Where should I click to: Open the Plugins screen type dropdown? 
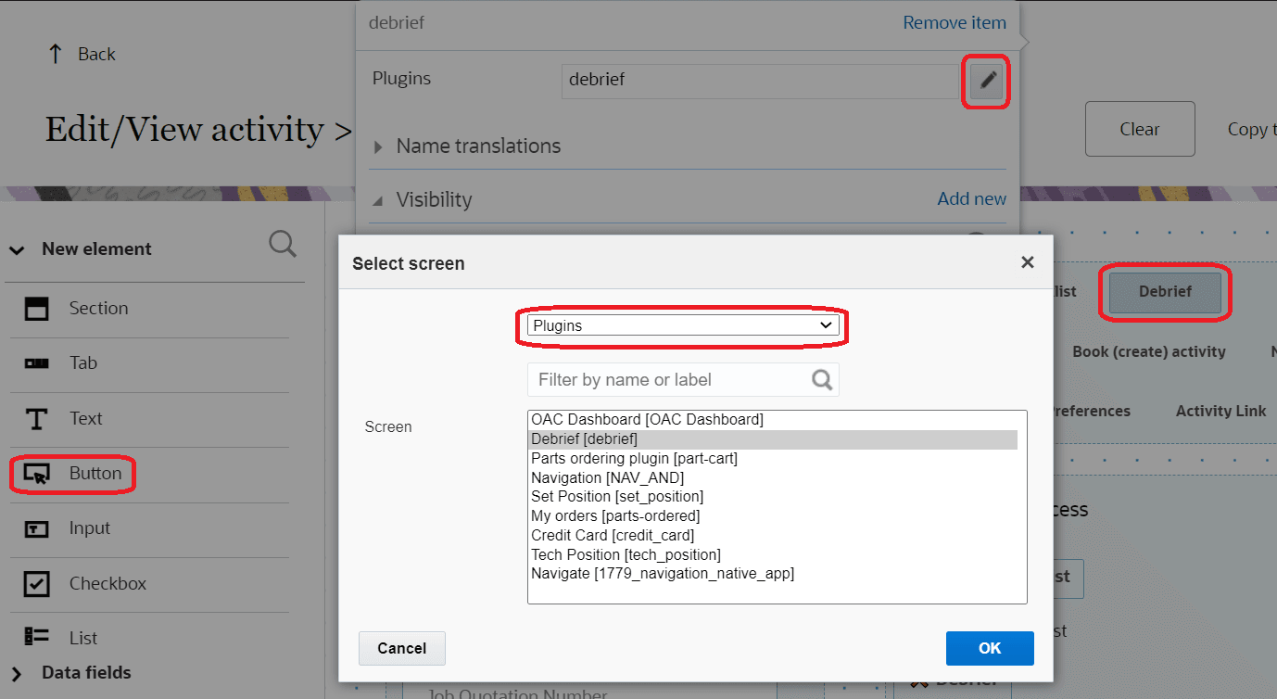(x=683, y=325)
